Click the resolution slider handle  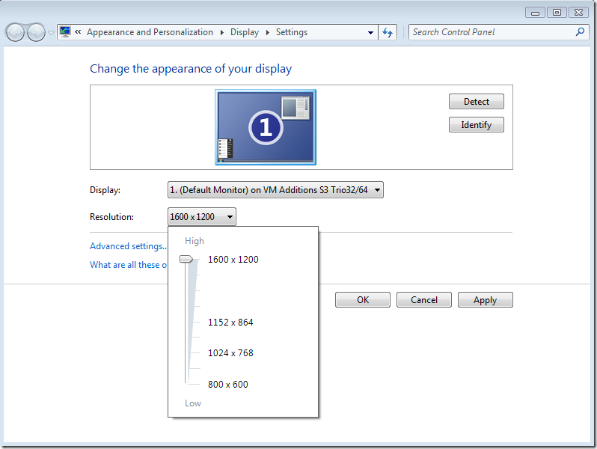coord(186,260)
